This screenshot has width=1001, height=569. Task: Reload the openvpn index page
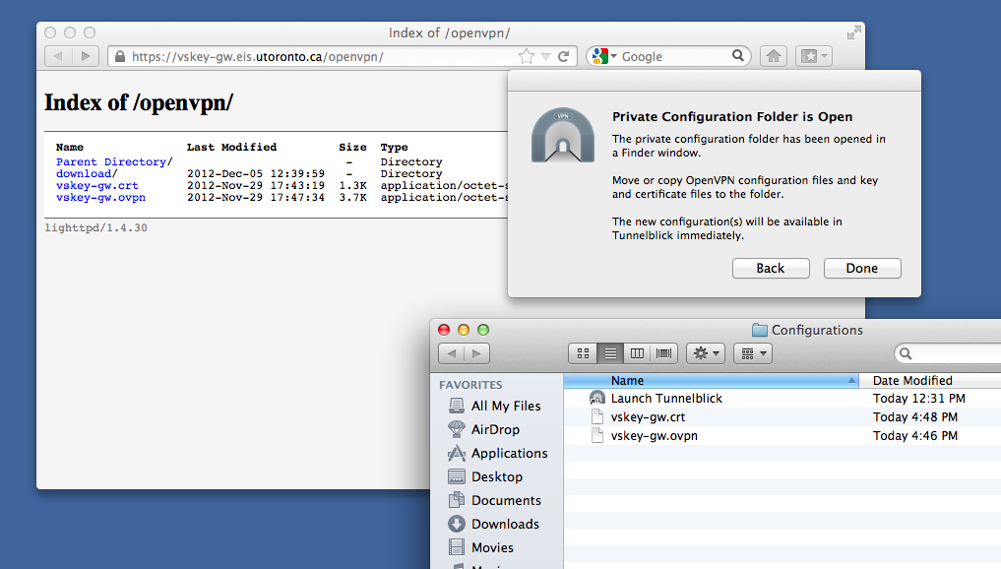click(563, 56)
